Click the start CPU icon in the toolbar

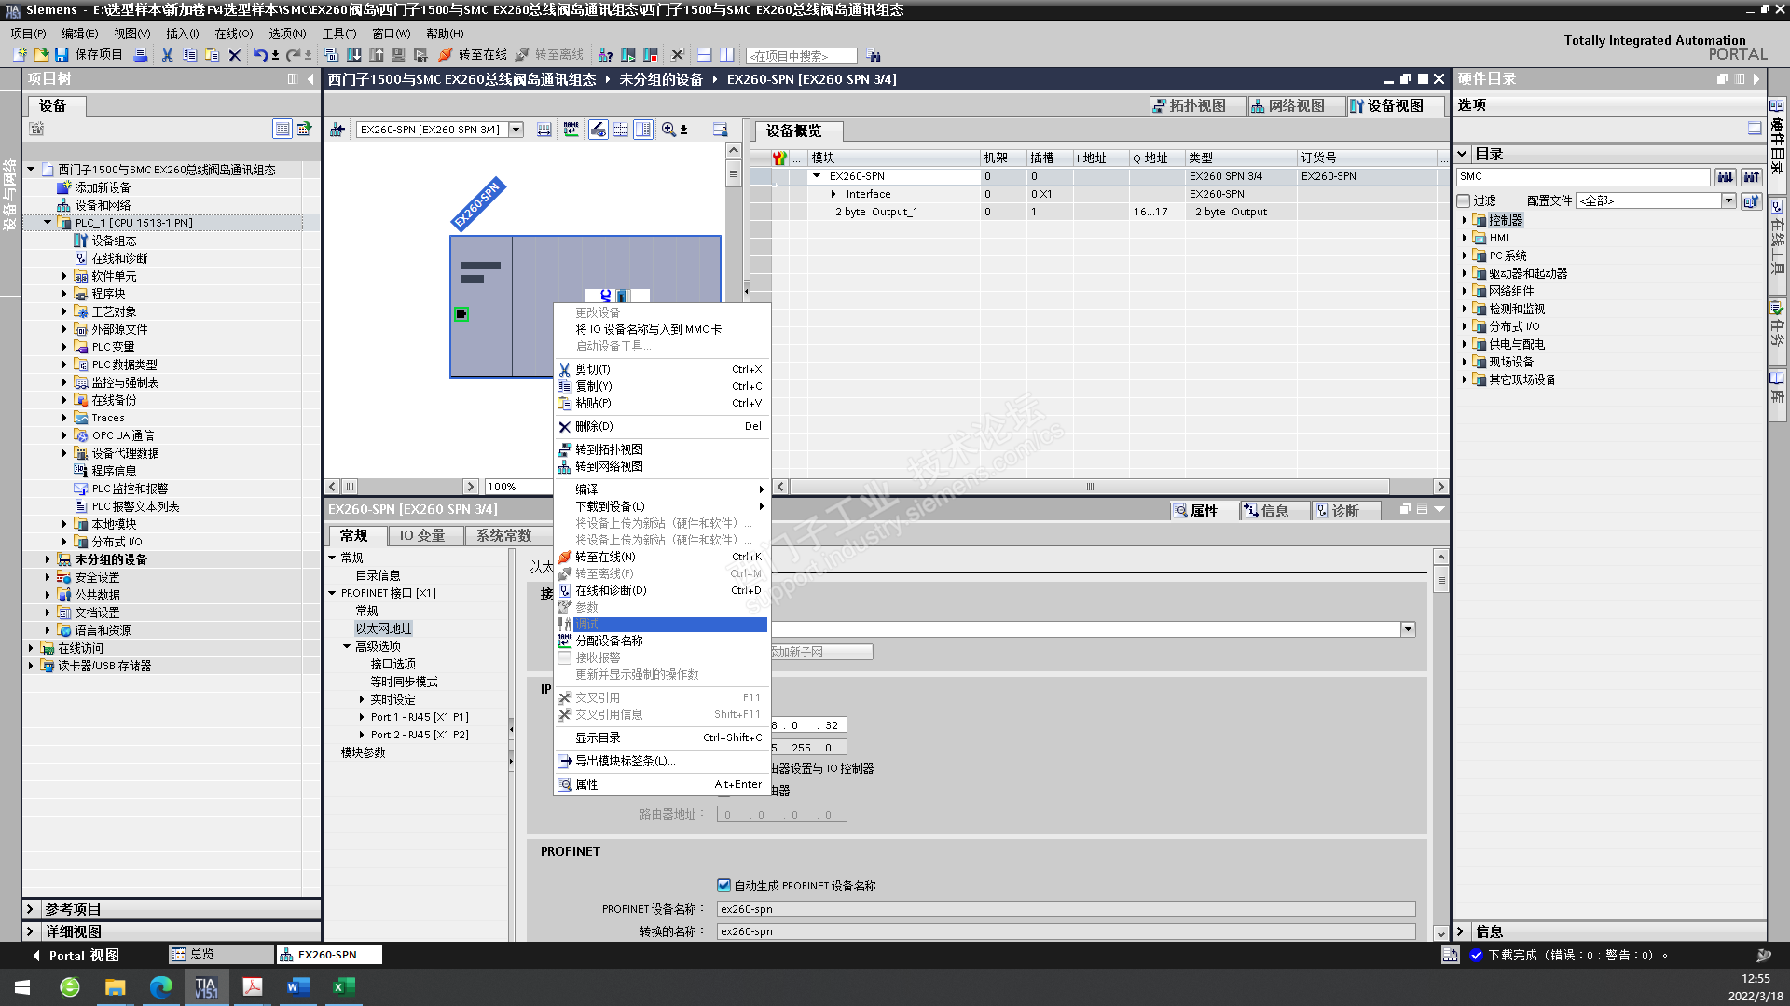coord(628,55)
